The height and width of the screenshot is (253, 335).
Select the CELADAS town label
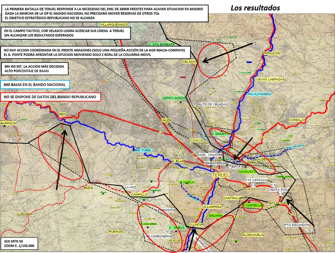(189, 62)
